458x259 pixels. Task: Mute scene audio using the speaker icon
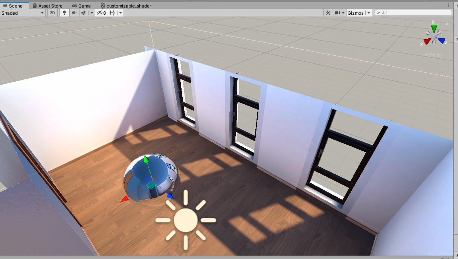click(75, 12)
